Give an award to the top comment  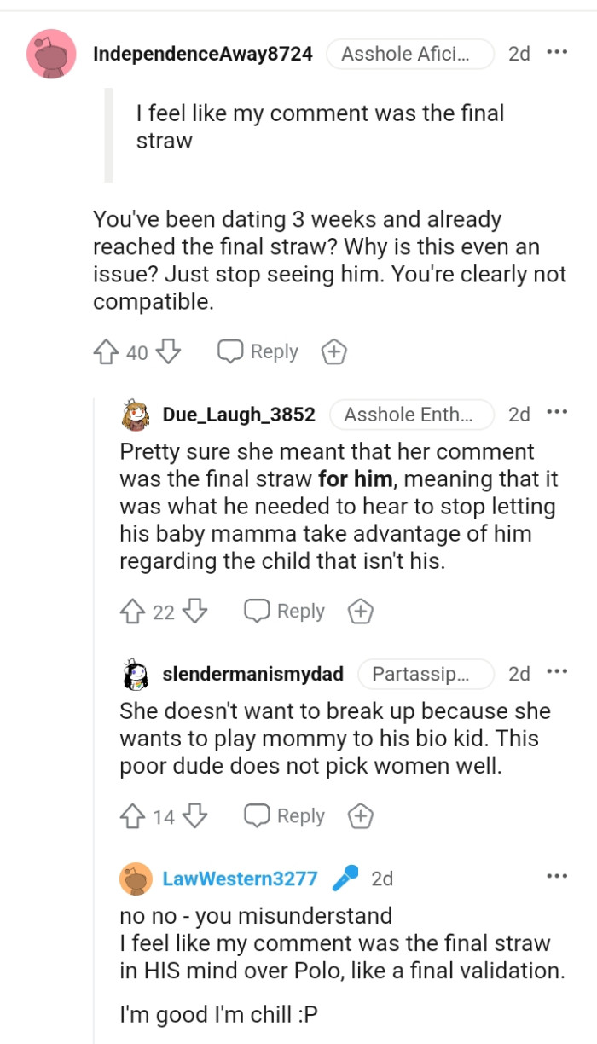point(333,351)
